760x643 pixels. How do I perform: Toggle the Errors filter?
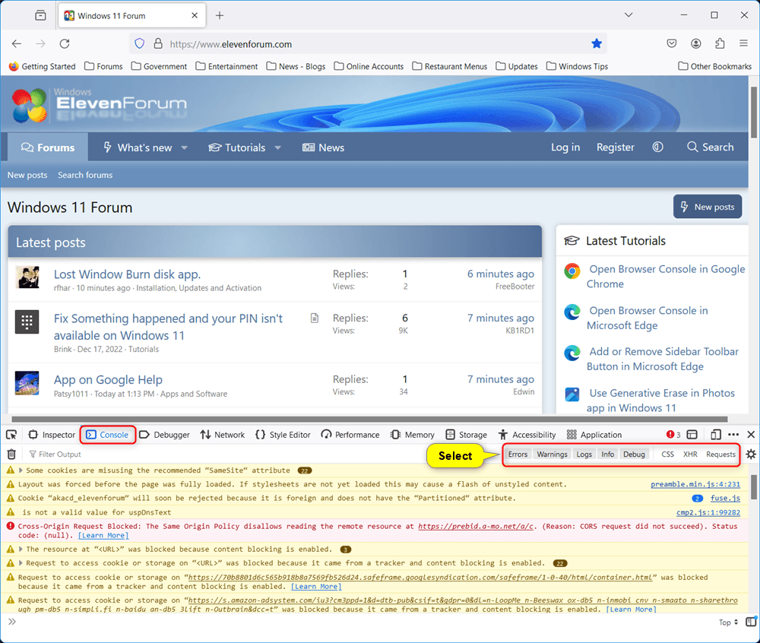pyautogui.click(x=518, y=454)
